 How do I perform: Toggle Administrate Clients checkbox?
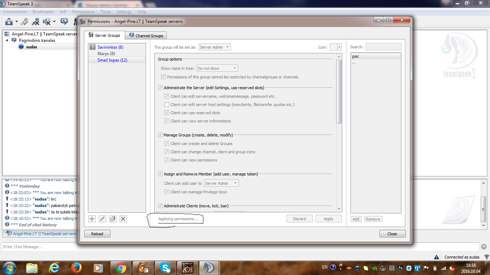click(x=160, y=206)
